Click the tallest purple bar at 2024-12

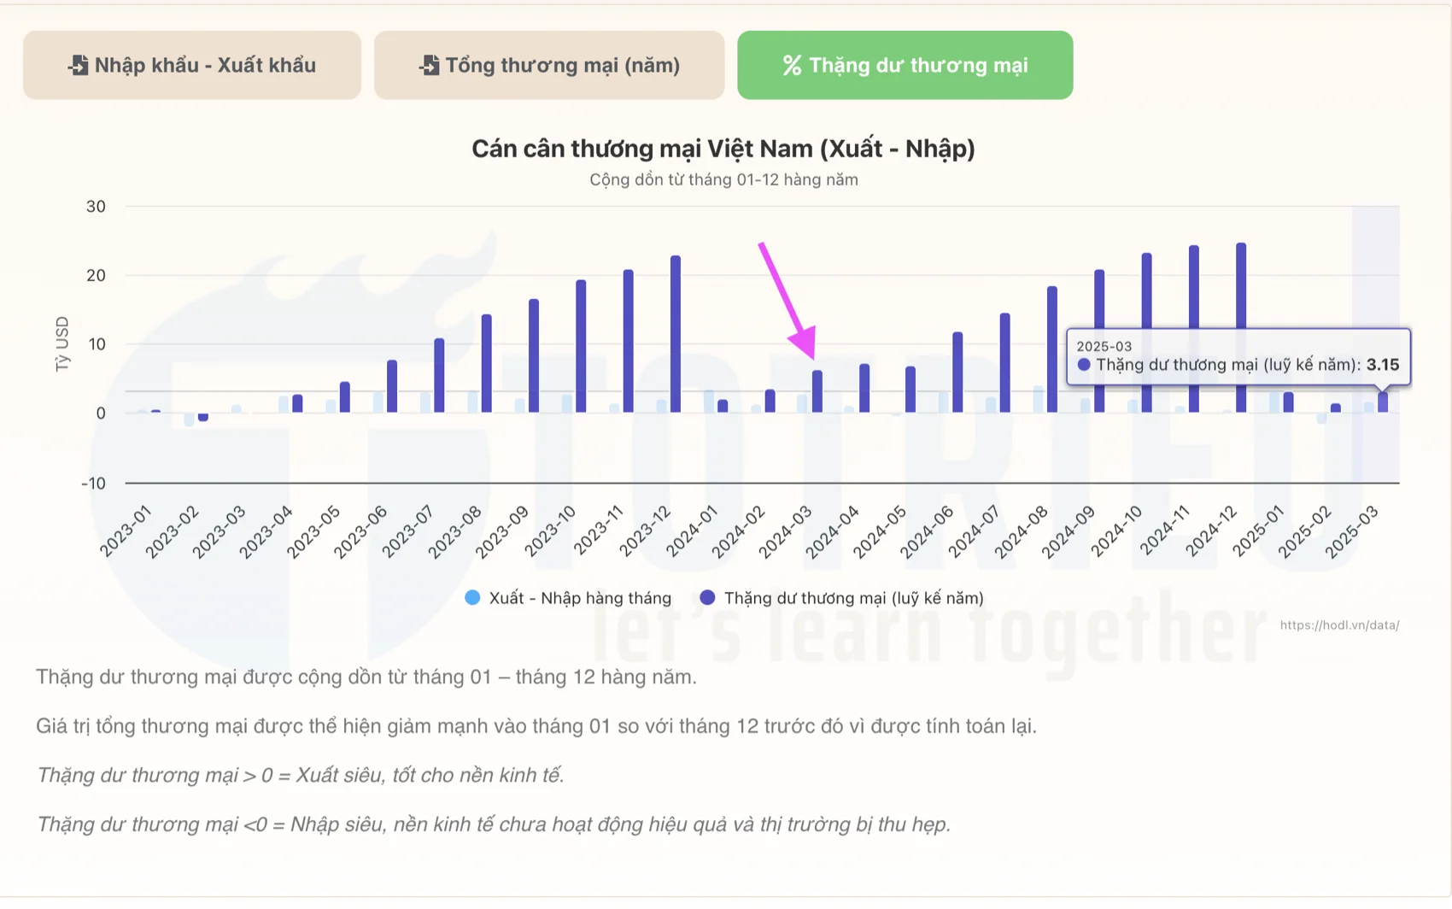coord(1241,328)
